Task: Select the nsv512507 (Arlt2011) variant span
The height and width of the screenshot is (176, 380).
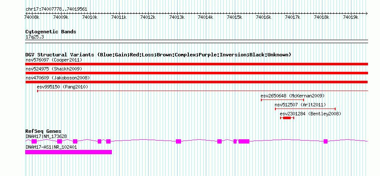Action: [x=305, y=109]
